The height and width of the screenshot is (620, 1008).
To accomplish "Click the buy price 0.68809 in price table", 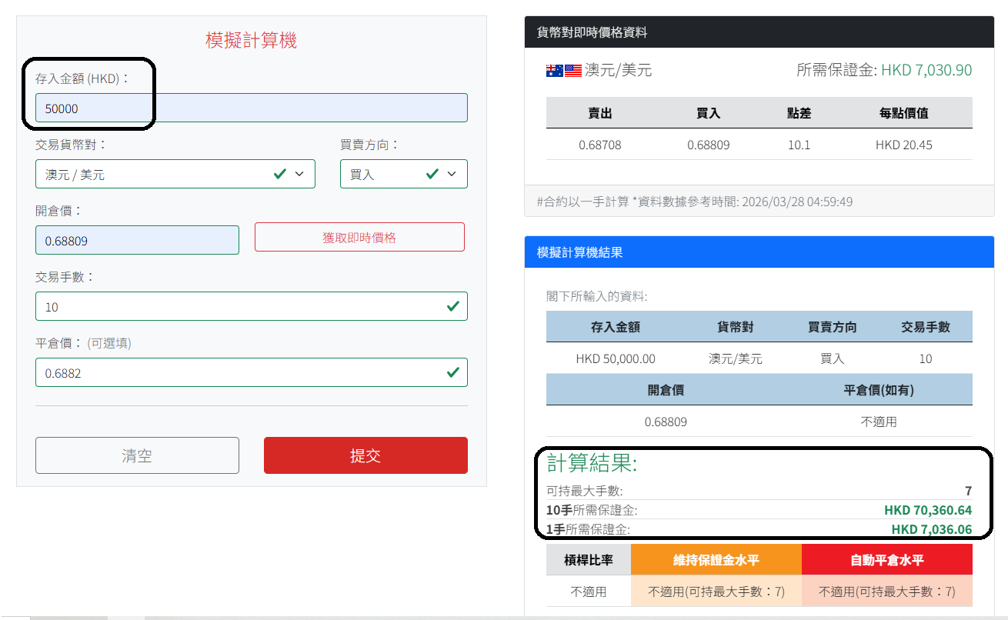I will tap(708, 145).
